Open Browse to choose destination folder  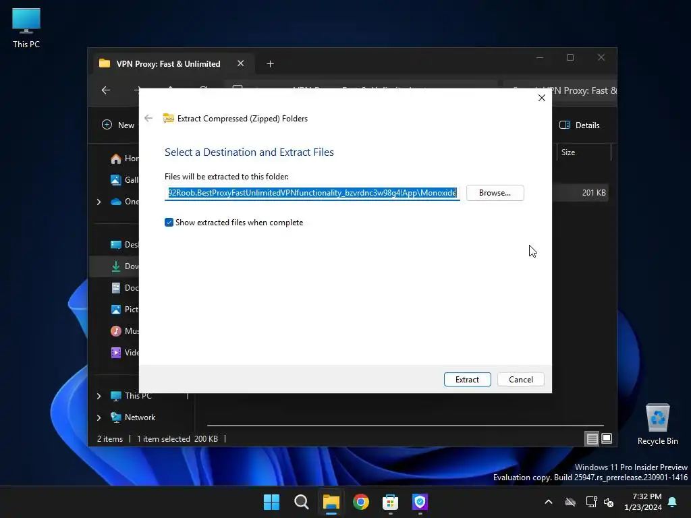(x=495, y=193)
